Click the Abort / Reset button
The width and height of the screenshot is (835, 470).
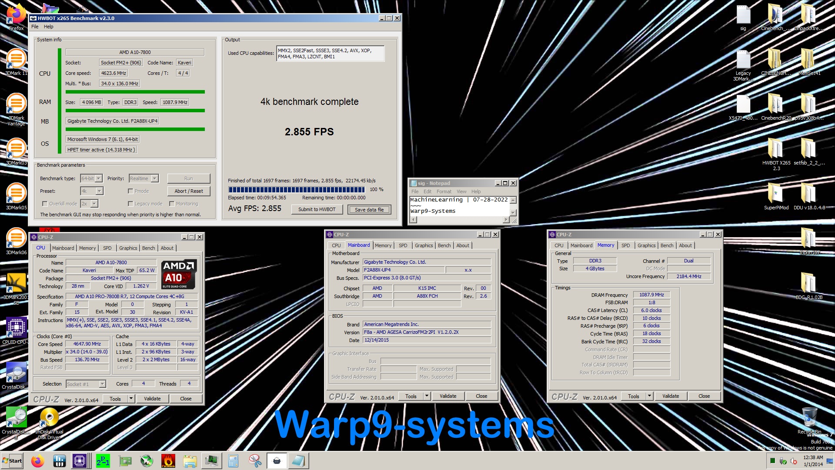pyautogui.click(x=189, y=191)
